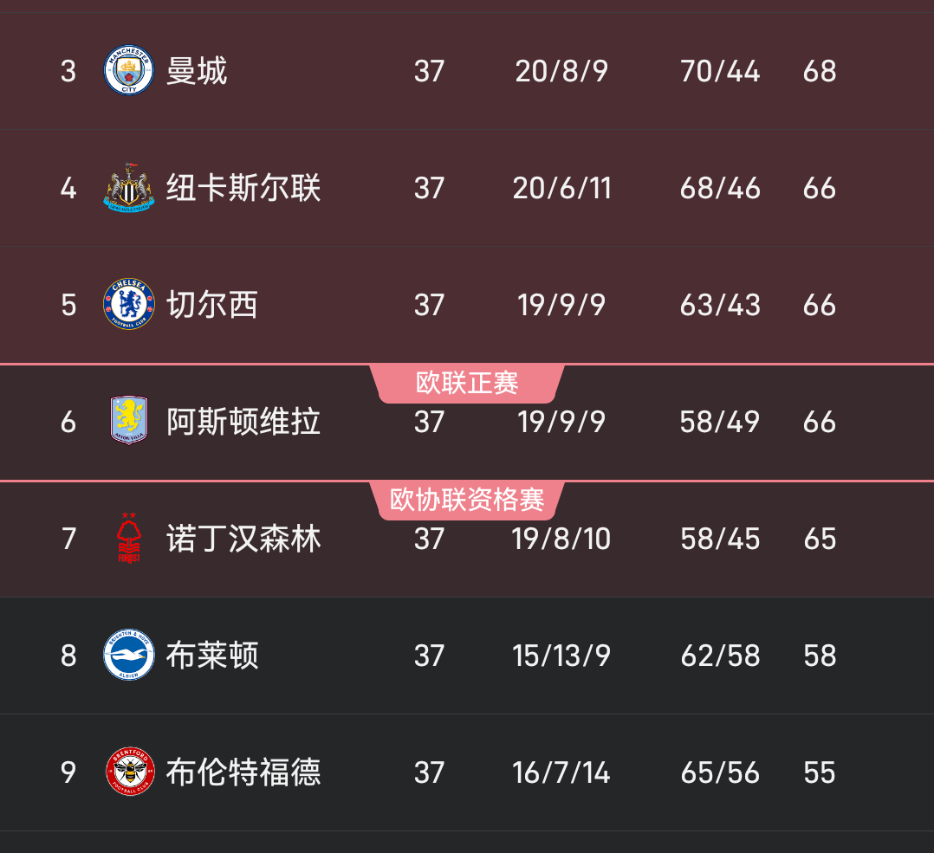The image size is (934, 853).
Task: Click the Newcastle United badge icon
Action: pos(128,188)
